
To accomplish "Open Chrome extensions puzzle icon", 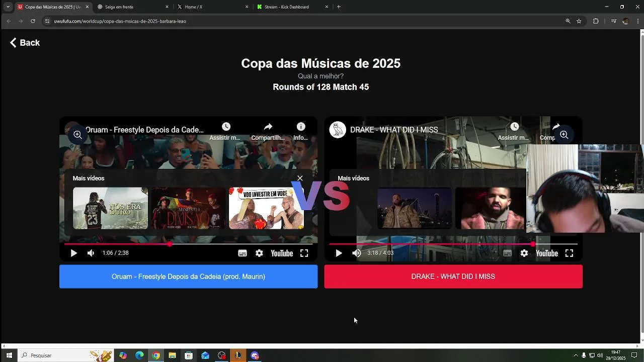I will coord(596,21).
